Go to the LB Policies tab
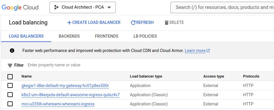 [x=145, y=36]
